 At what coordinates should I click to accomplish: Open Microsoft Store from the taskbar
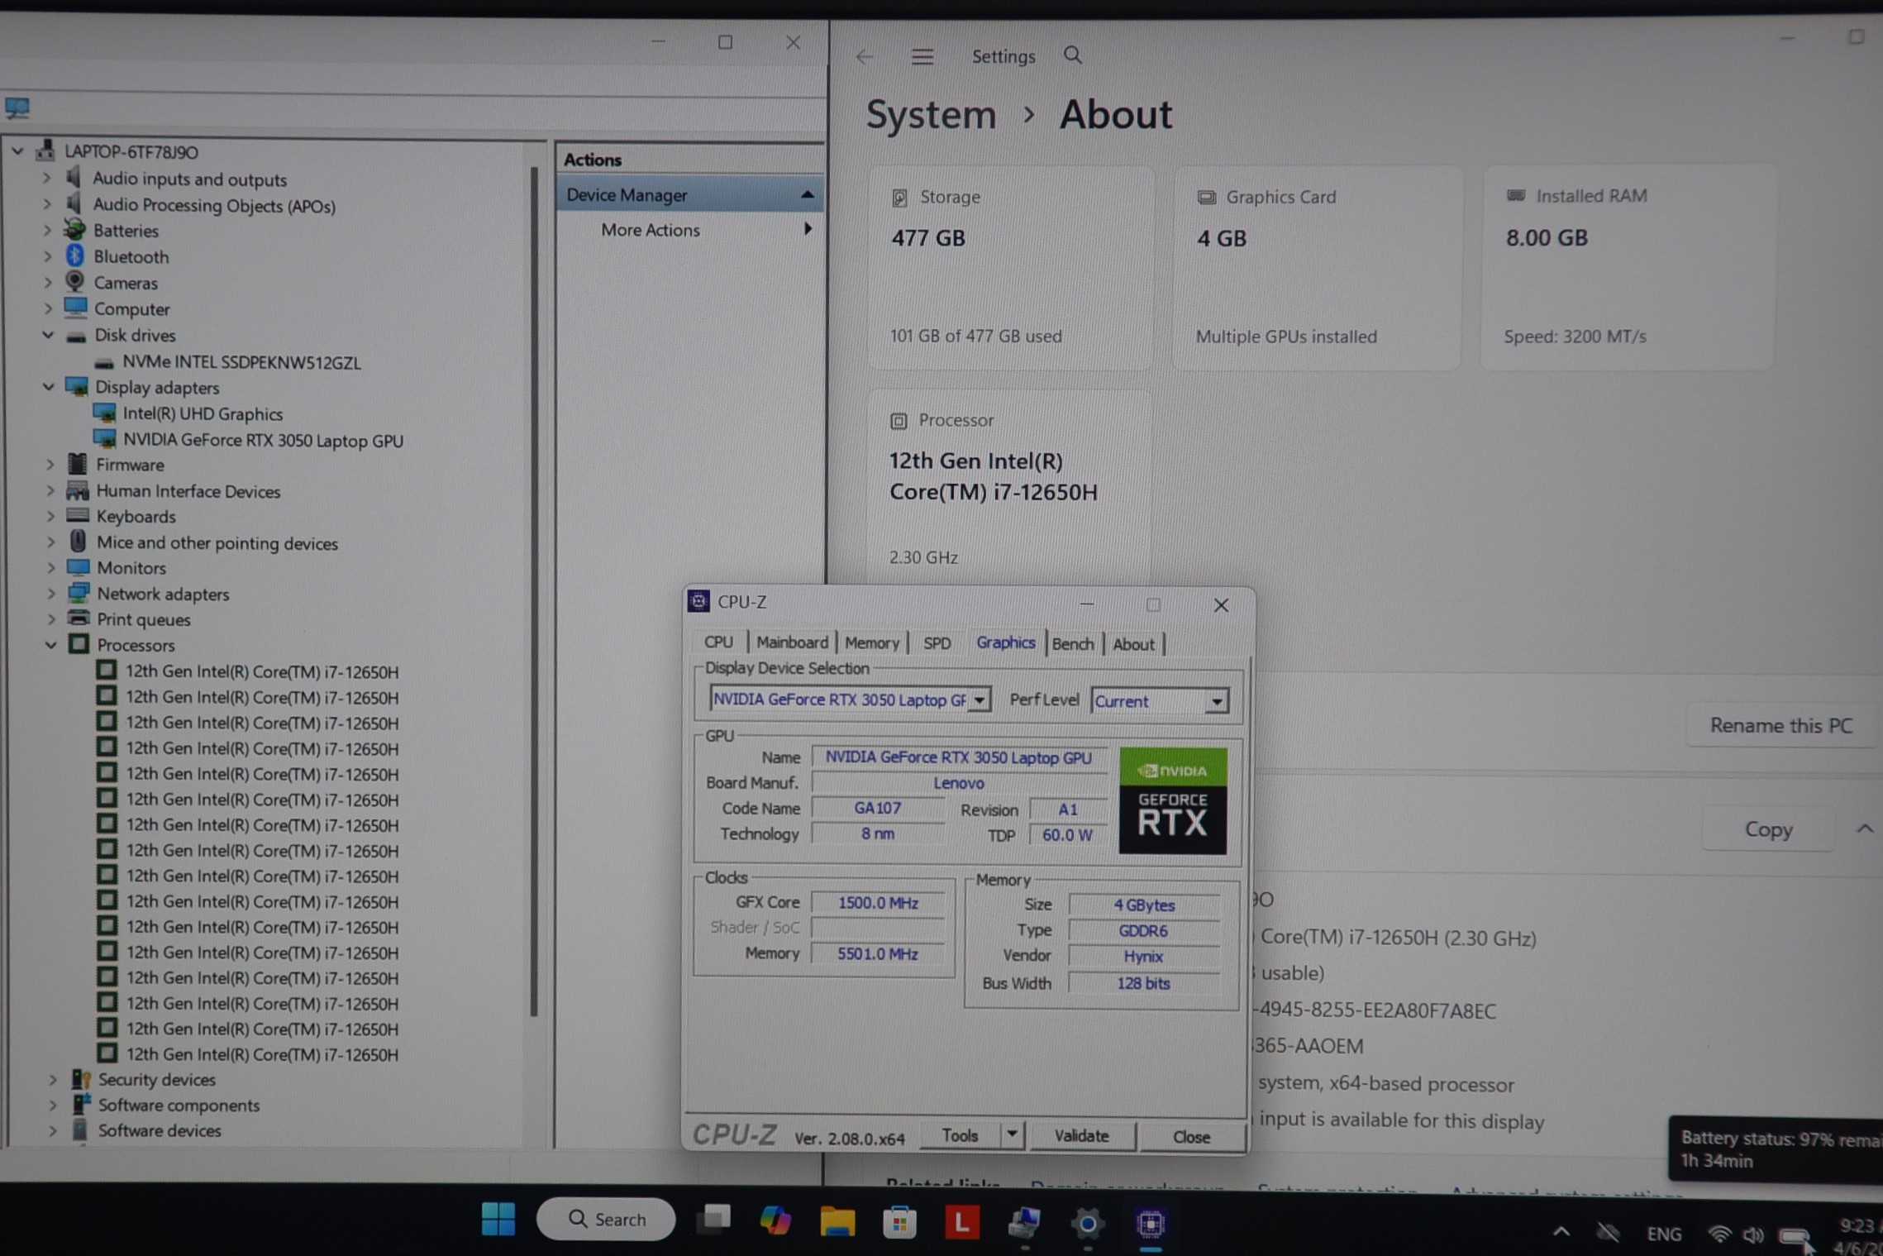pos(899,1221)
